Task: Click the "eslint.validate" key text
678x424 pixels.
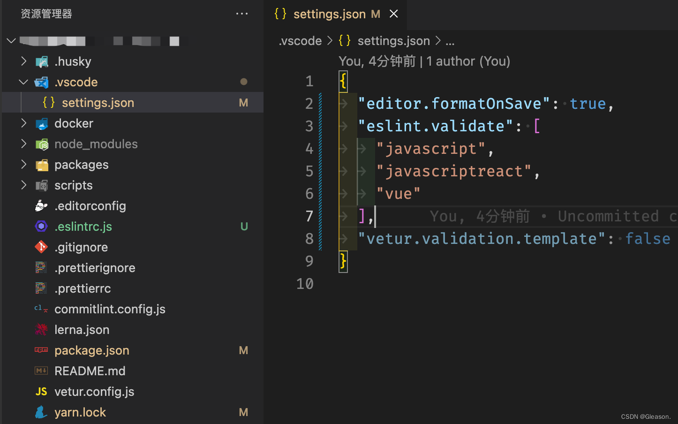Action: pos(436,126)
